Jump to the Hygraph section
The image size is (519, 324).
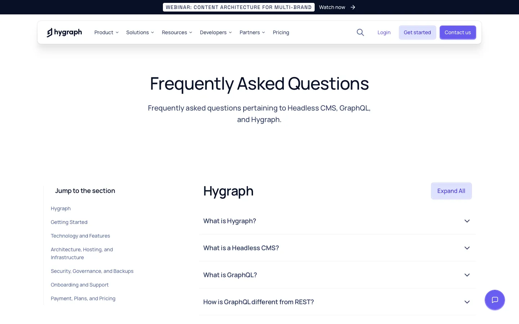coord(61,208)
